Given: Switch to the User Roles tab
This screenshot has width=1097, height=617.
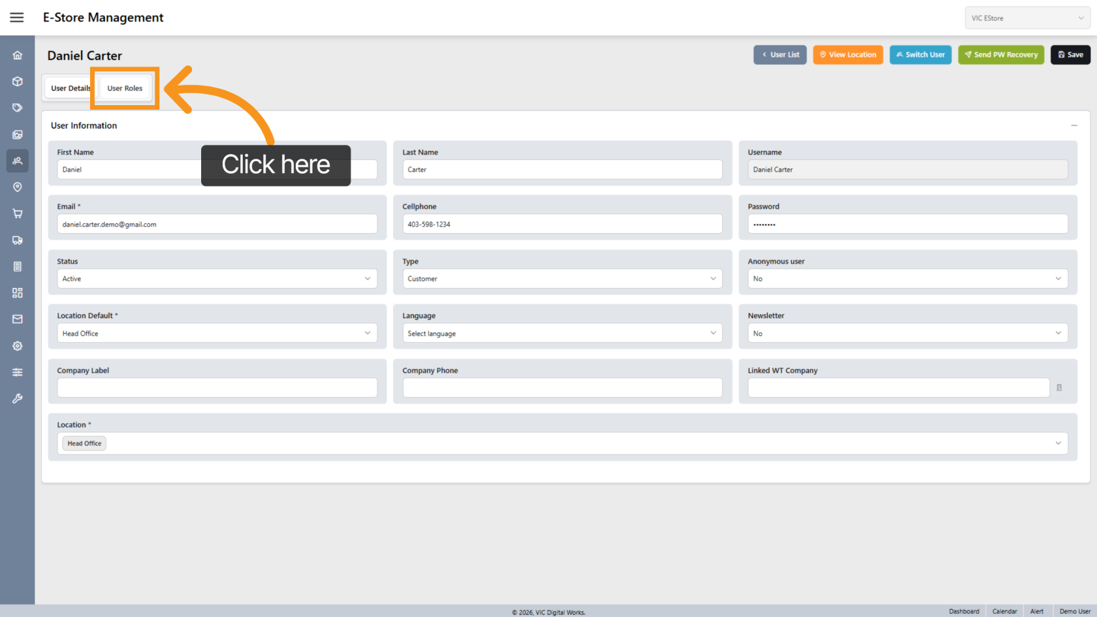Looking at the screenshot, I should (x=125, y=88).
